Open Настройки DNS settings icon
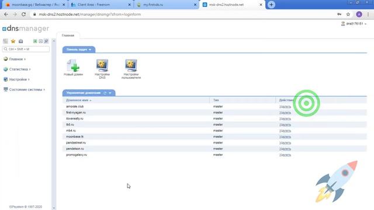The width and height of the screenshot is (374, 210). 102,65
